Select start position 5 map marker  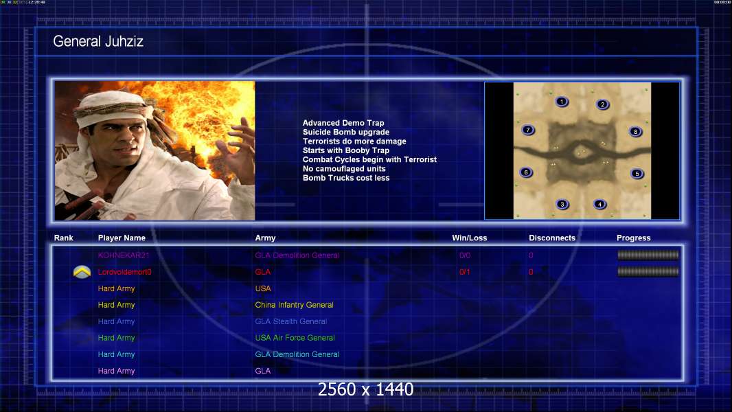[x=637, y=174]
